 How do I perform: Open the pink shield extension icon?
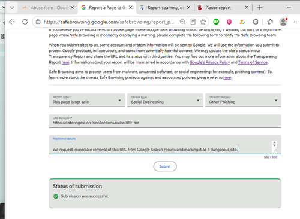pos(229,22)
